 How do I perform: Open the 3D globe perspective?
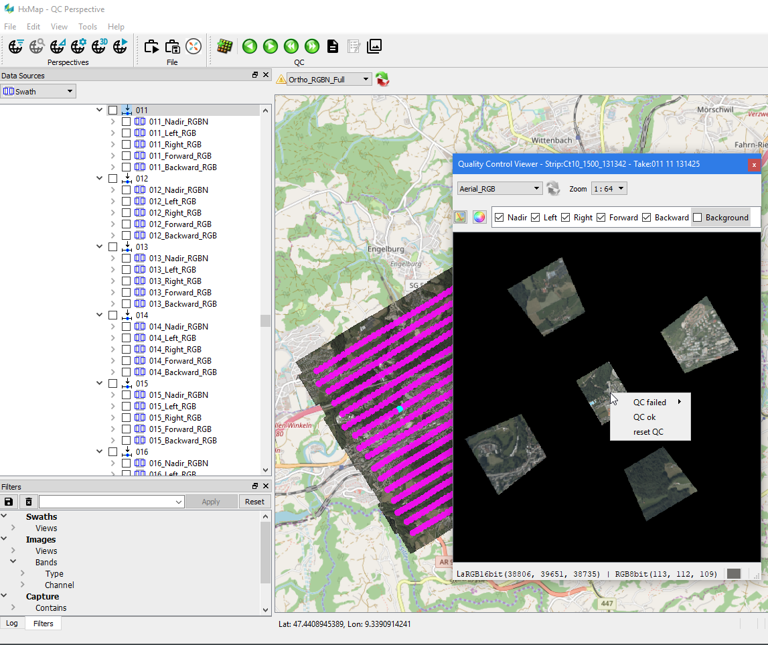tap(99, 46)
